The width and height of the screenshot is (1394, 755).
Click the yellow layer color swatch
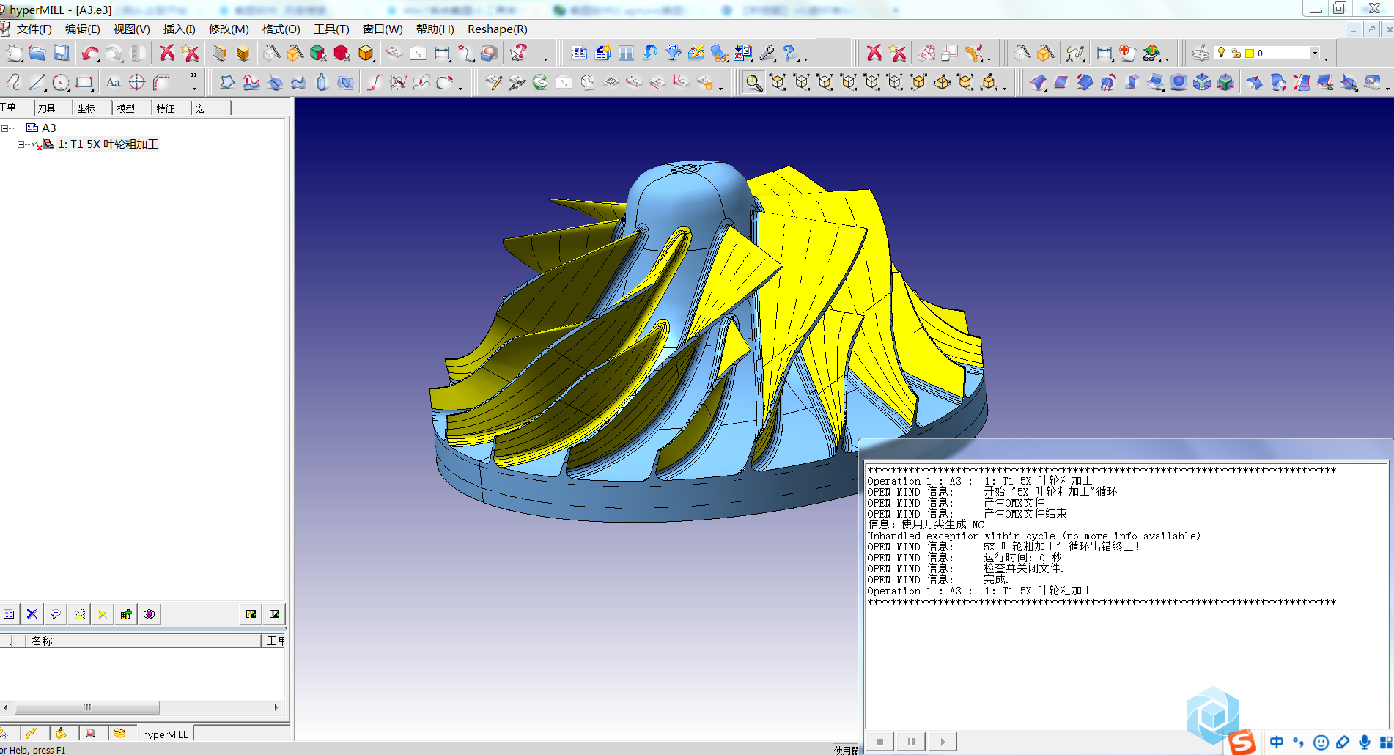tap(1250, 54)
